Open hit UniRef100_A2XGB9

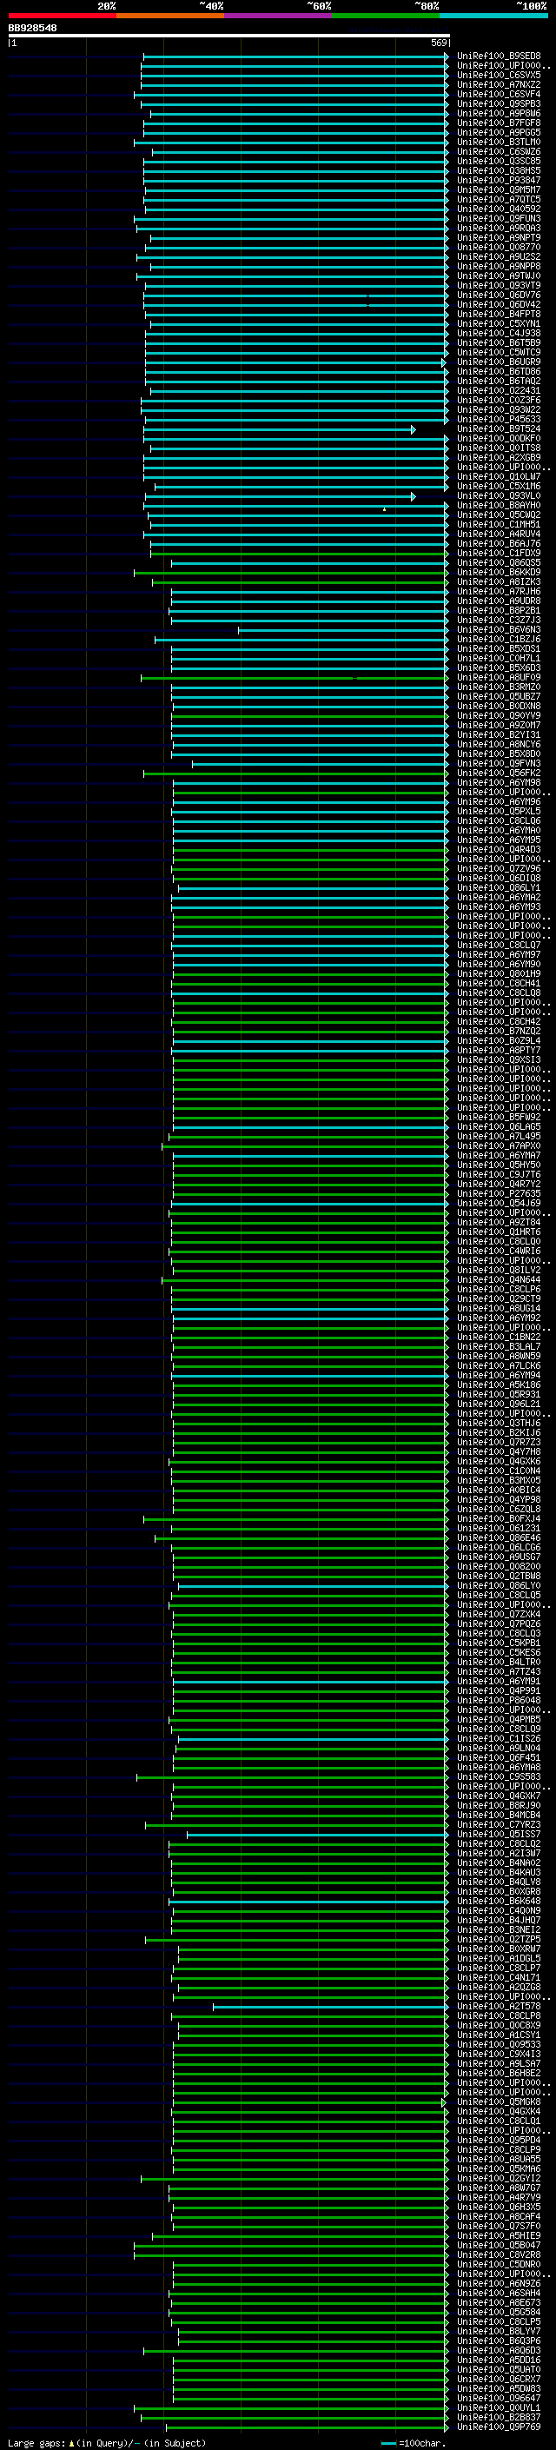[x=498, y=457]
